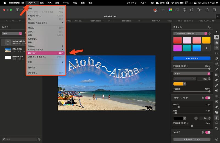This screenshot has width=220, height=143.
Task: Add new gradient preset with plus tile
Action: coord(206,48)
